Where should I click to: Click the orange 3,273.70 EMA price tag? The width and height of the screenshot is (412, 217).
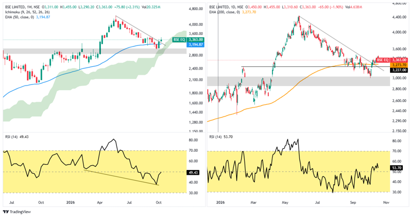[400, 65]
